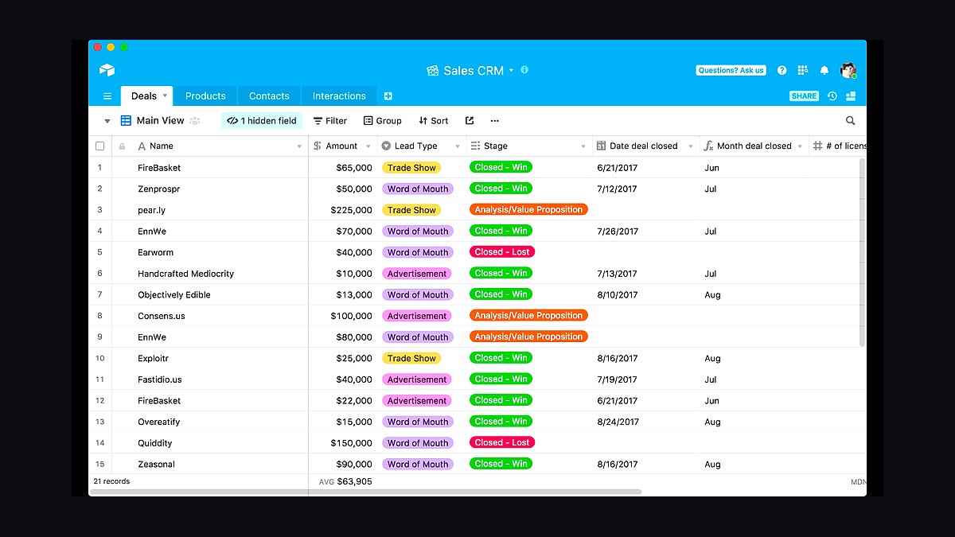This screenshot has width=955, height=537.
Task: Click row 3 pear.ly name cell
Action: [210, 210]
